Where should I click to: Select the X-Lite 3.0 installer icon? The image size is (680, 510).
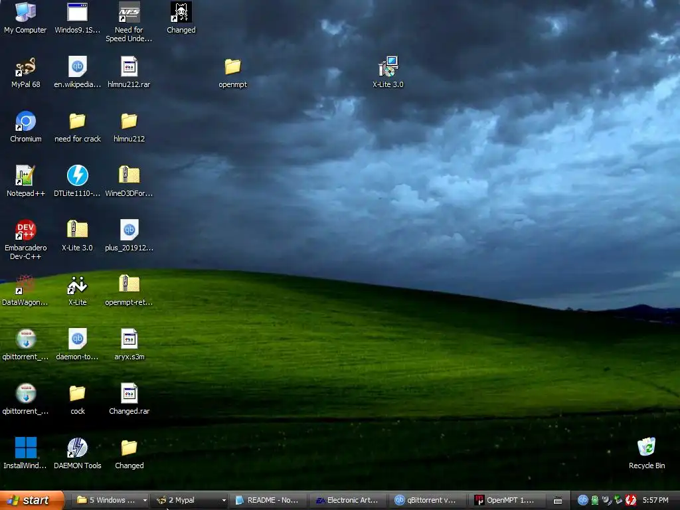[388, 72]
